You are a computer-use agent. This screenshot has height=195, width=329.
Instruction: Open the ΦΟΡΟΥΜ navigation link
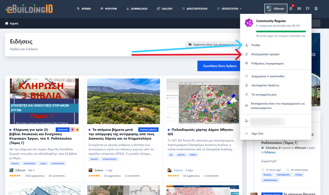(x=109, y=9)
